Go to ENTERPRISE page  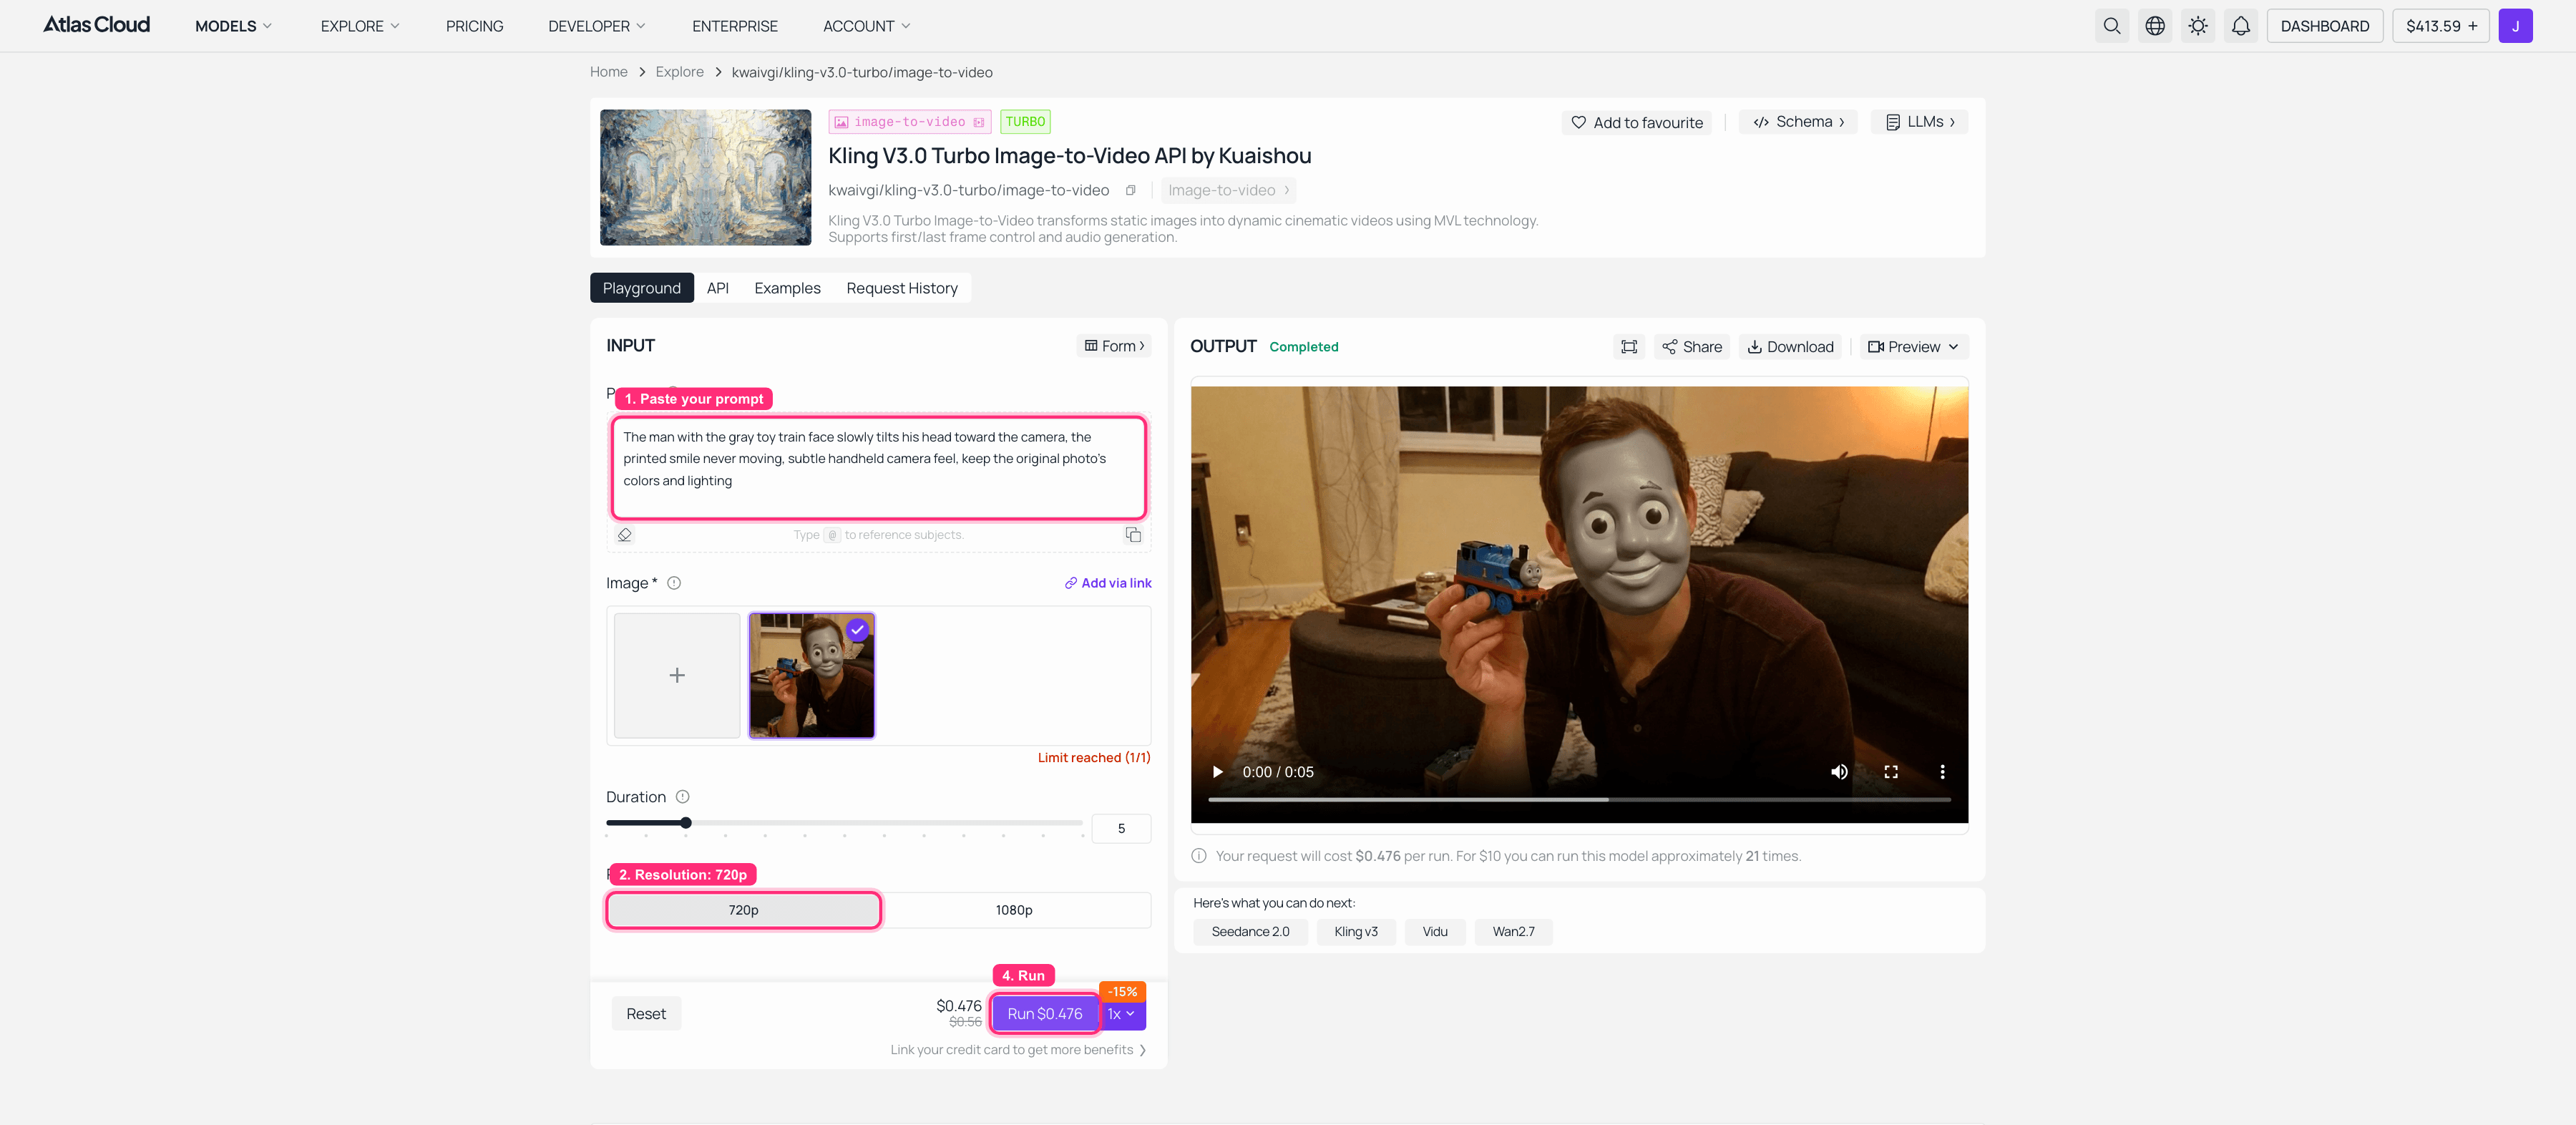tap(734, 26)
